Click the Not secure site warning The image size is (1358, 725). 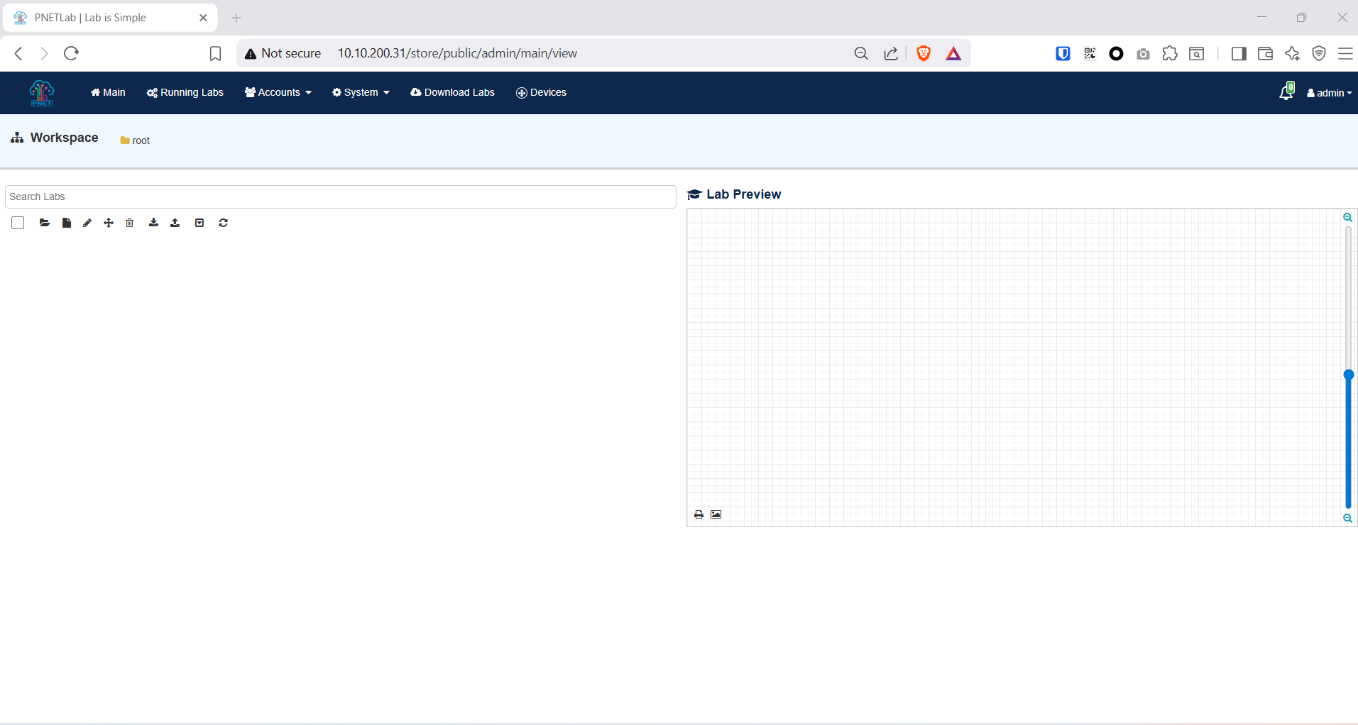(x=283, y=53)
